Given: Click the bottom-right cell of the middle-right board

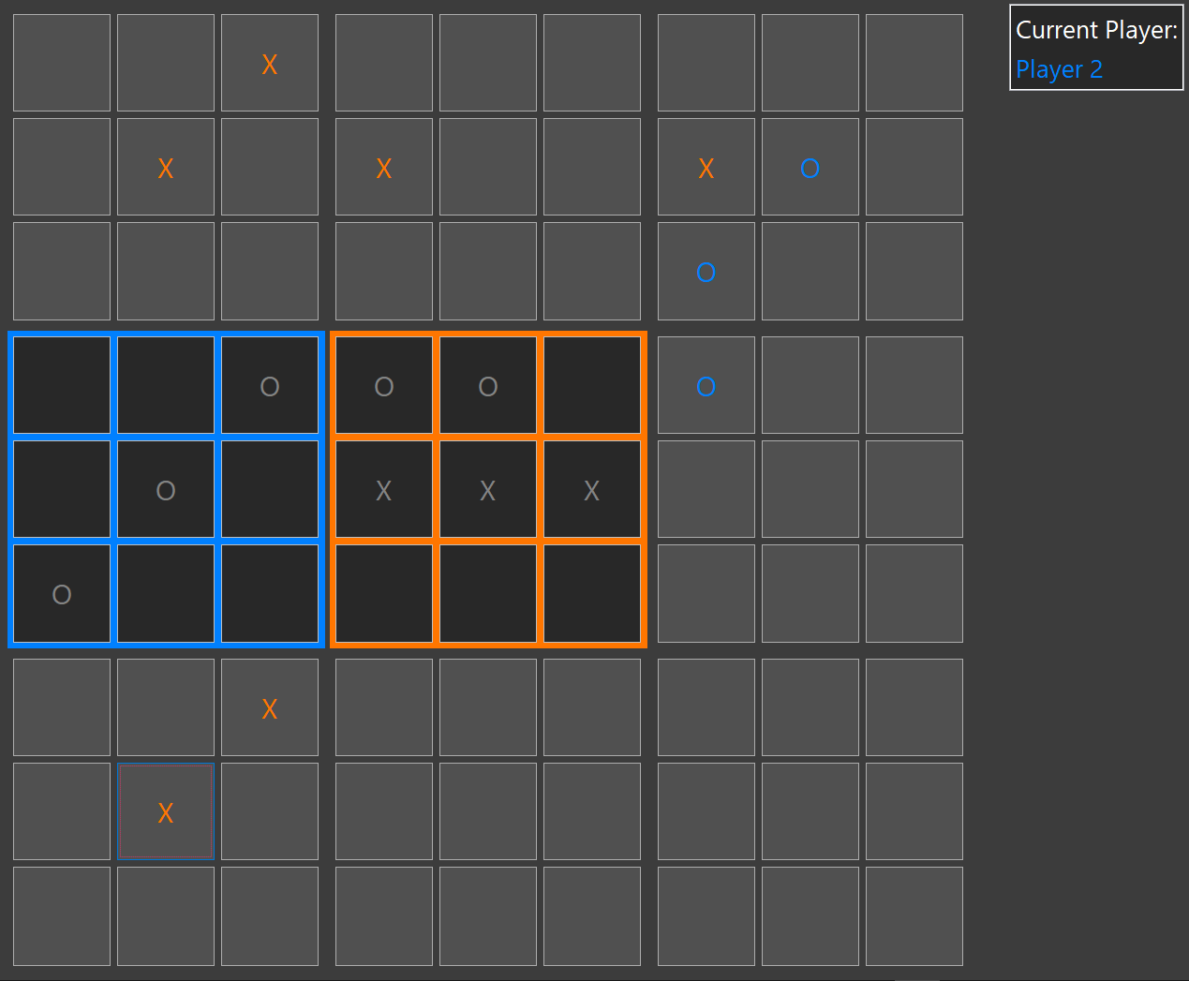Looking at the screenshot, I should 914,593.
